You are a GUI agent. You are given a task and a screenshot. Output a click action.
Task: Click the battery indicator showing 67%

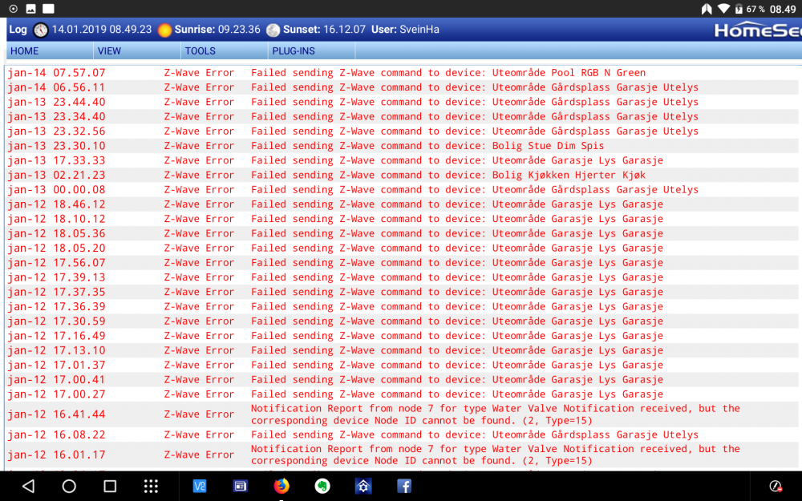[746, 10]
